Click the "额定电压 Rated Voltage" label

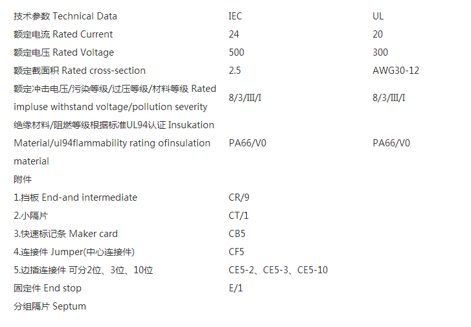[x=63, y=52]
